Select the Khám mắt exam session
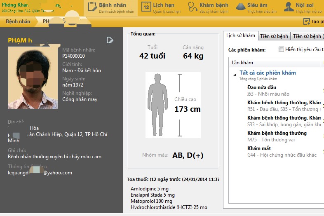The image size is (324, 216). click(x=259, y=148)
